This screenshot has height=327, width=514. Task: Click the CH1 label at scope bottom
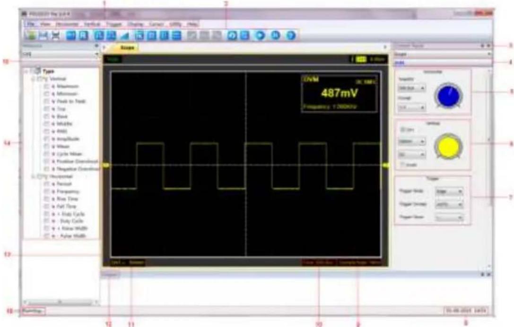(117, 262)
